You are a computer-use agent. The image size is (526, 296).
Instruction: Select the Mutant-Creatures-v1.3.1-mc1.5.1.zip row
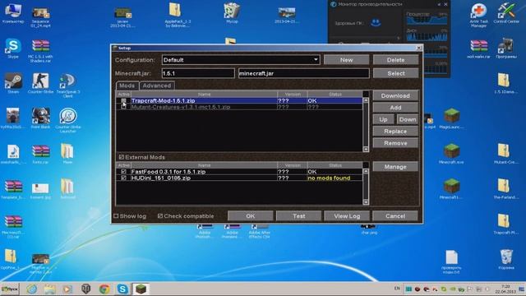point(239,107)
